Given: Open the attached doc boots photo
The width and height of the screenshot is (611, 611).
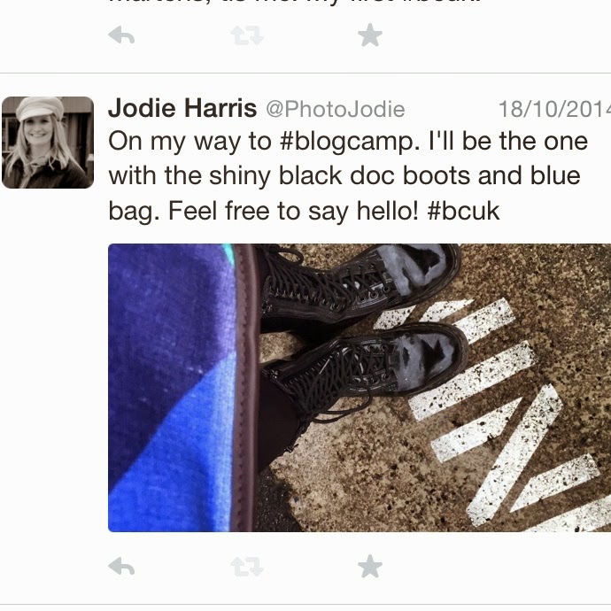Looking at the screenshot, I should [360, 388].
